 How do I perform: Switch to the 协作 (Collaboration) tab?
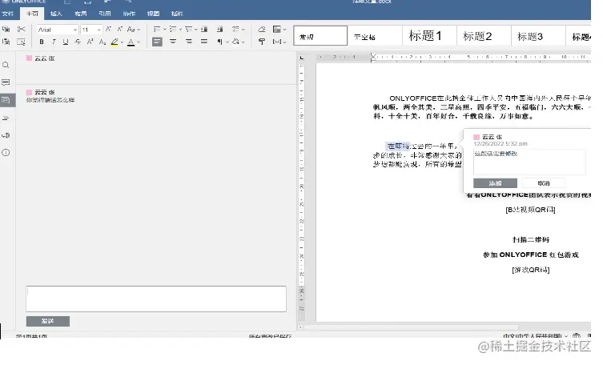click(129, 14)
